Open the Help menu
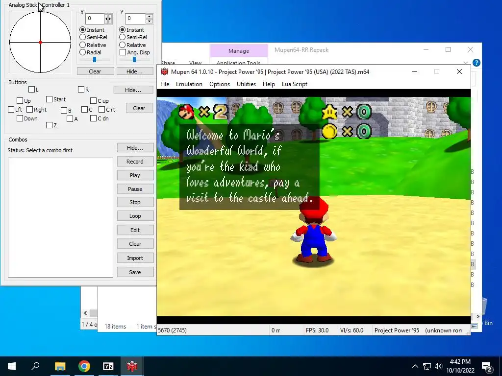This screenshot has height=376, width=502. click(269, 84)
